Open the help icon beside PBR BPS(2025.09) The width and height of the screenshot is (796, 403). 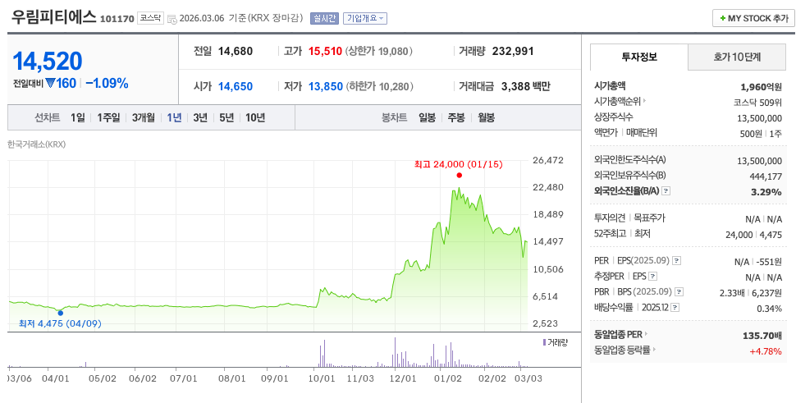[679, 292]
